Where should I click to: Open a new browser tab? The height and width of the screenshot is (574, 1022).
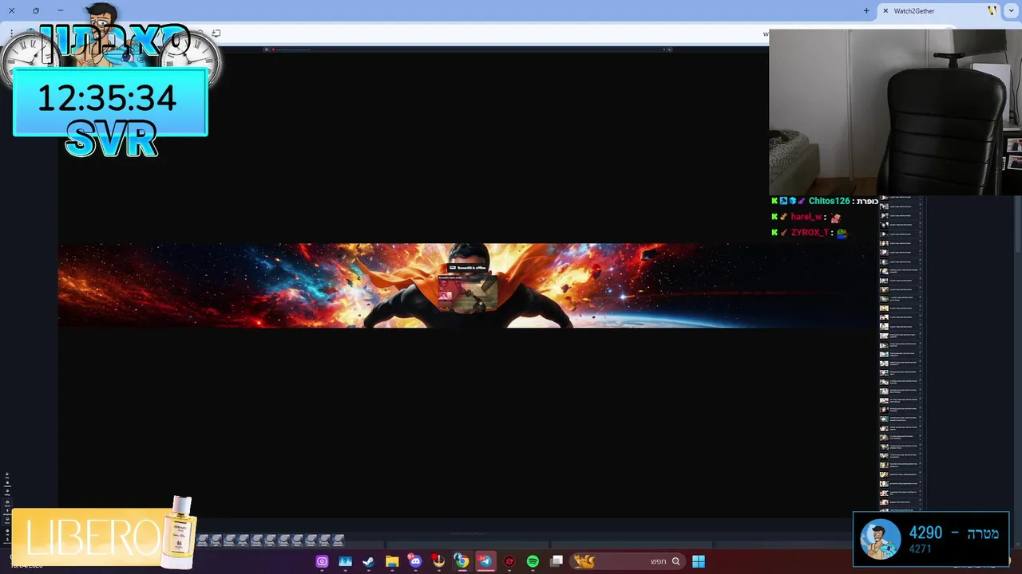tap(866, 11)
